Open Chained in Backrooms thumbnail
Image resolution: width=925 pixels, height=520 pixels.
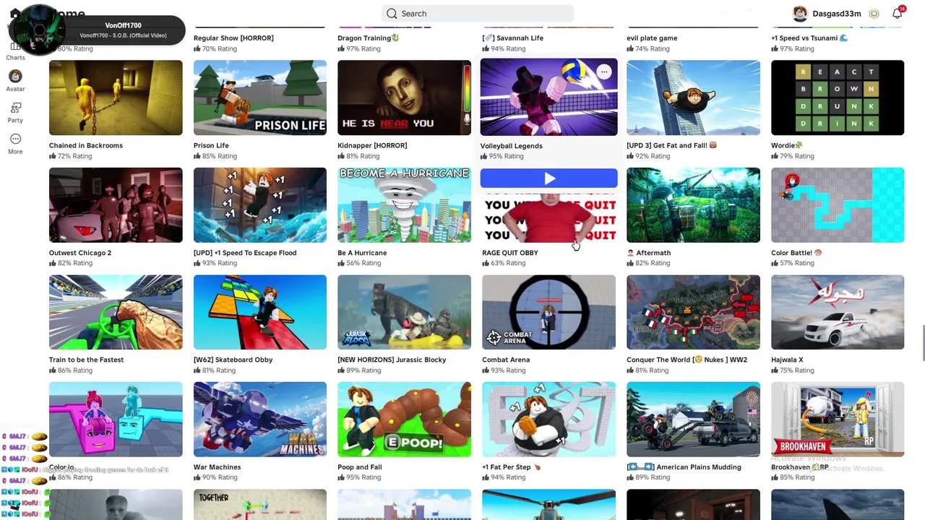coord(116,97)
